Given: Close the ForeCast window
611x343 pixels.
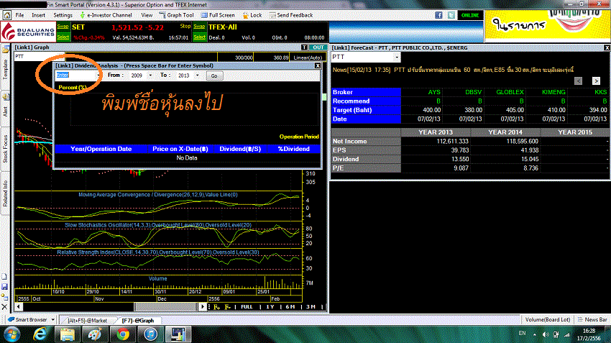Looking at the screenshot, I should click(x=607, y=47).
